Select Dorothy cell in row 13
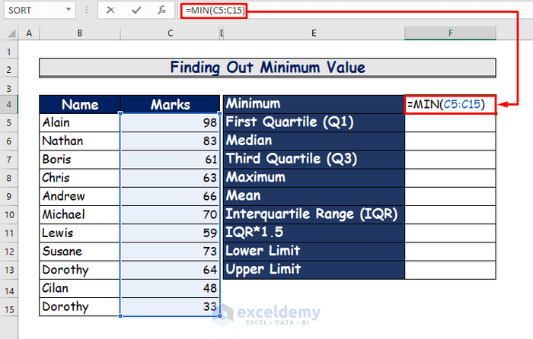The width and height of the screenshot is (533, 339). (79, 270)
